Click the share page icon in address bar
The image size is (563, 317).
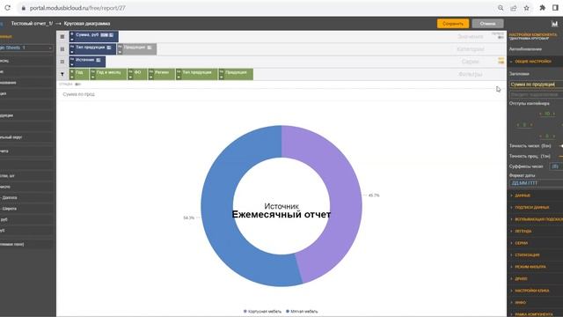tap(514, 8)
